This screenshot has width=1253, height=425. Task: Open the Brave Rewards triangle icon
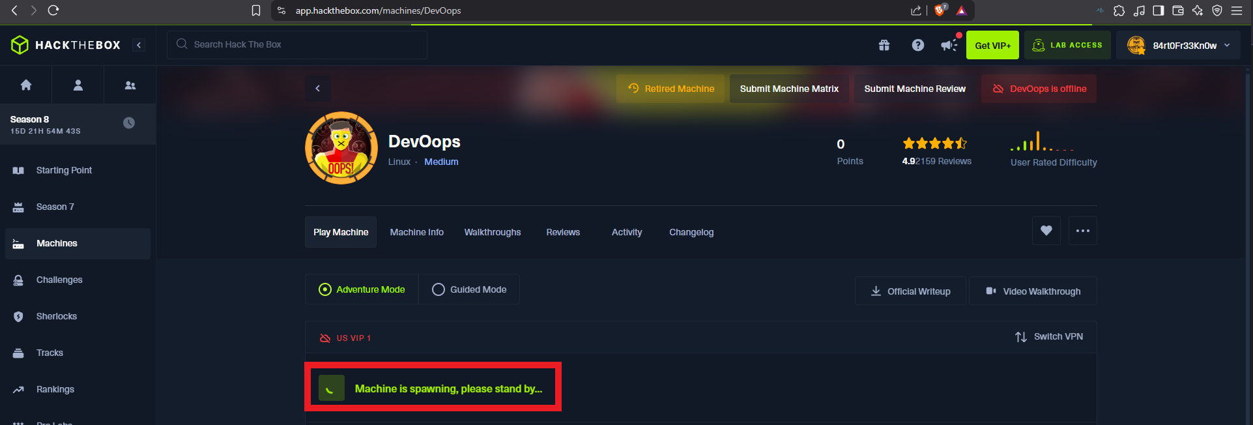pyautogui.click(x=961, y=10)
